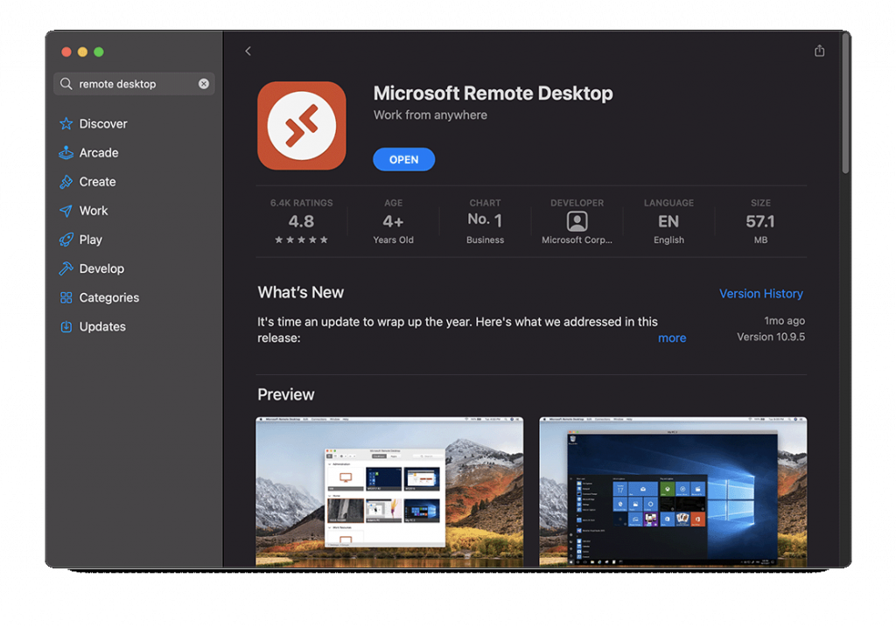This screenshot has height=627, width=896.
Task: Click the Preview heading
Action: 286,394
